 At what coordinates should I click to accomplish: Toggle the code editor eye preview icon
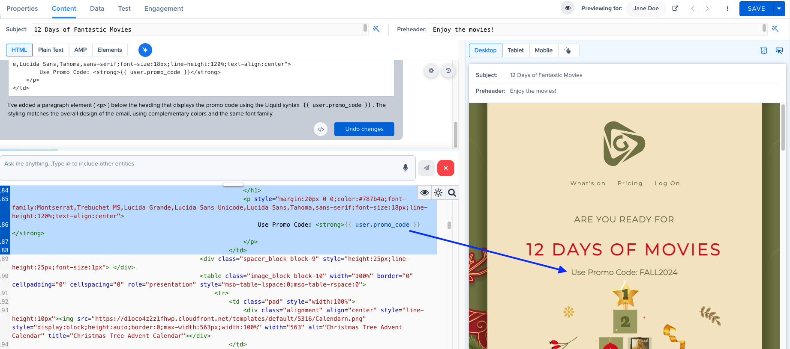(x=424, y=193)
